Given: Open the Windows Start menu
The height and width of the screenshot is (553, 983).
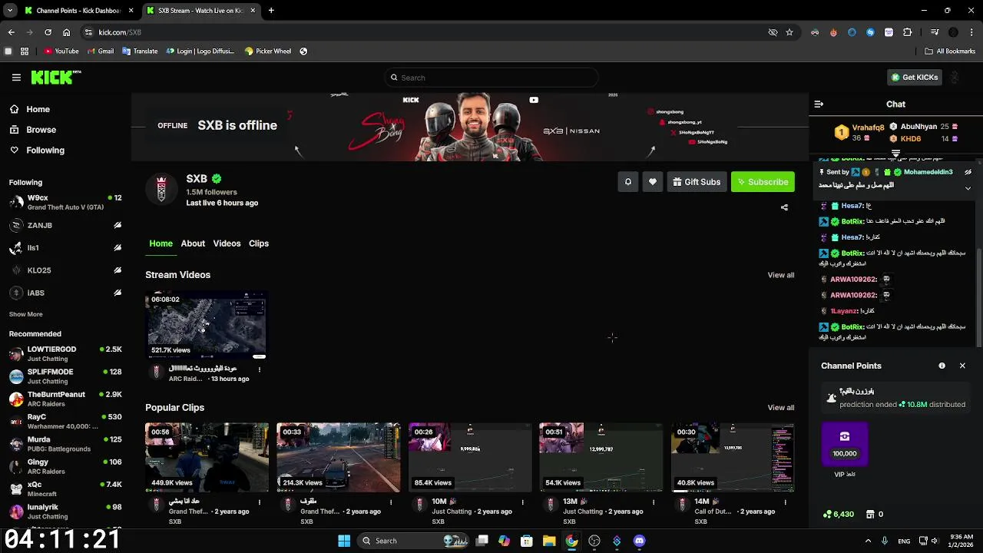Looking at the screenshot, I should (344, 541).
